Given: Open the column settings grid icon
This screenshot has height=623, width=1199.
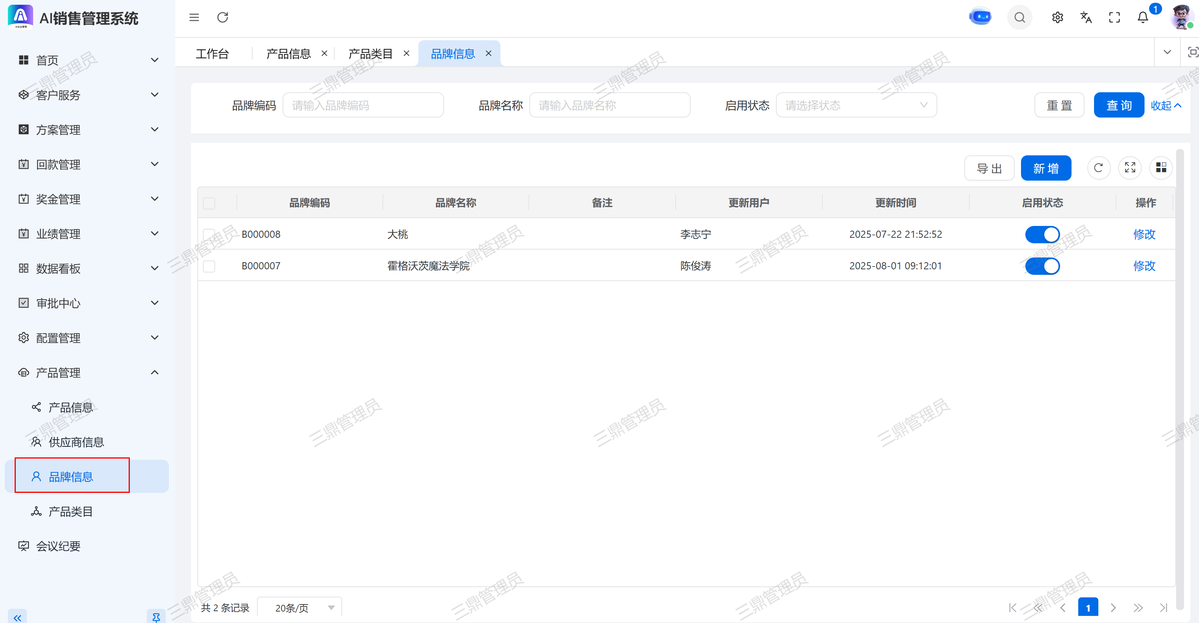Looking at the screenshot, I should (1161, 168).
